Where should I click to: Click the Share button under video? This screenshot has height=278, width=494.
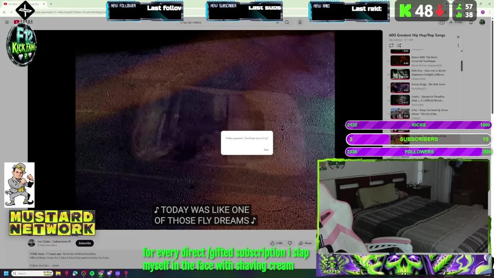(305, 243)
